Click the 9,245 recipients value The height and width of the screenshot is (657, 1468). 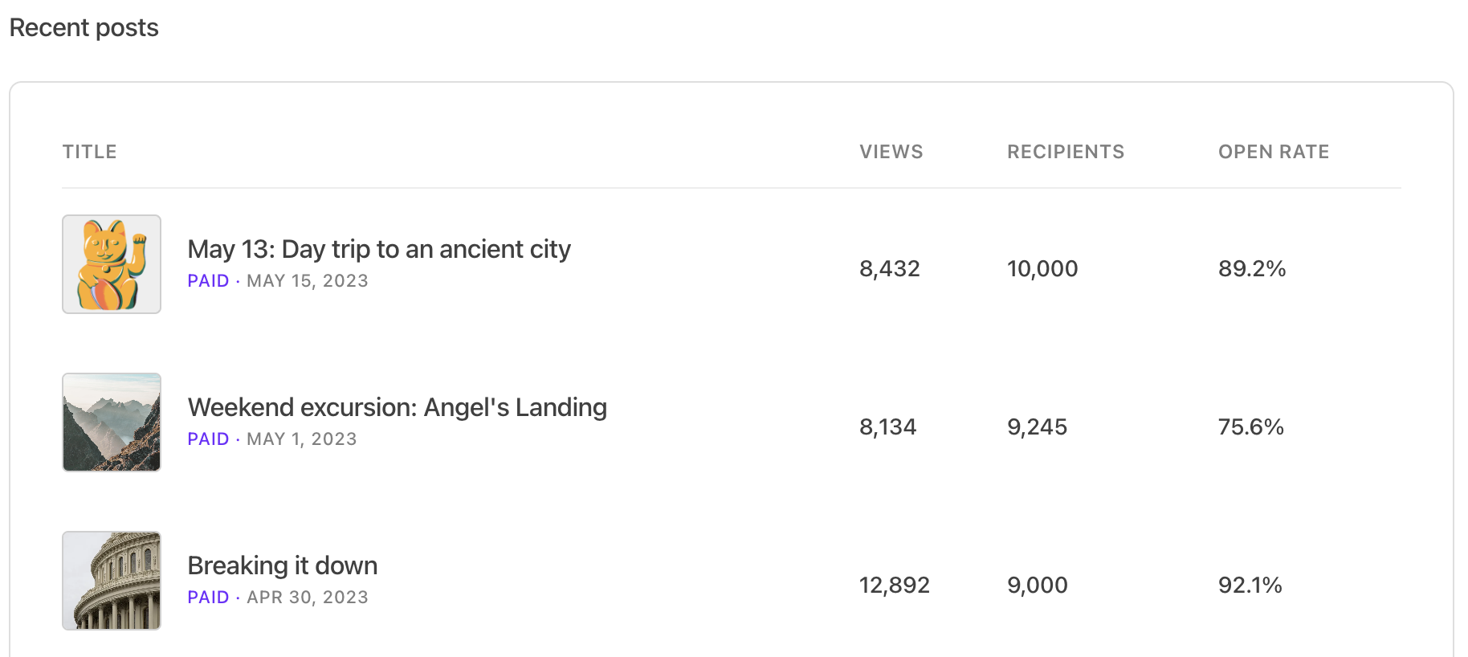point(1037,426)
